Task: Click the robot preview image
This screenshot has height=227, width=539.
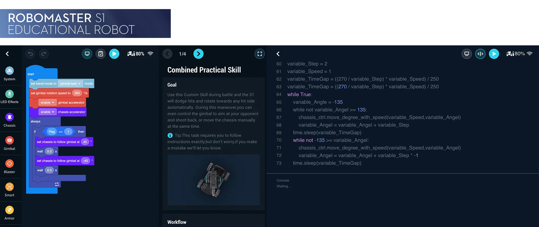Action: click(214, 180)
